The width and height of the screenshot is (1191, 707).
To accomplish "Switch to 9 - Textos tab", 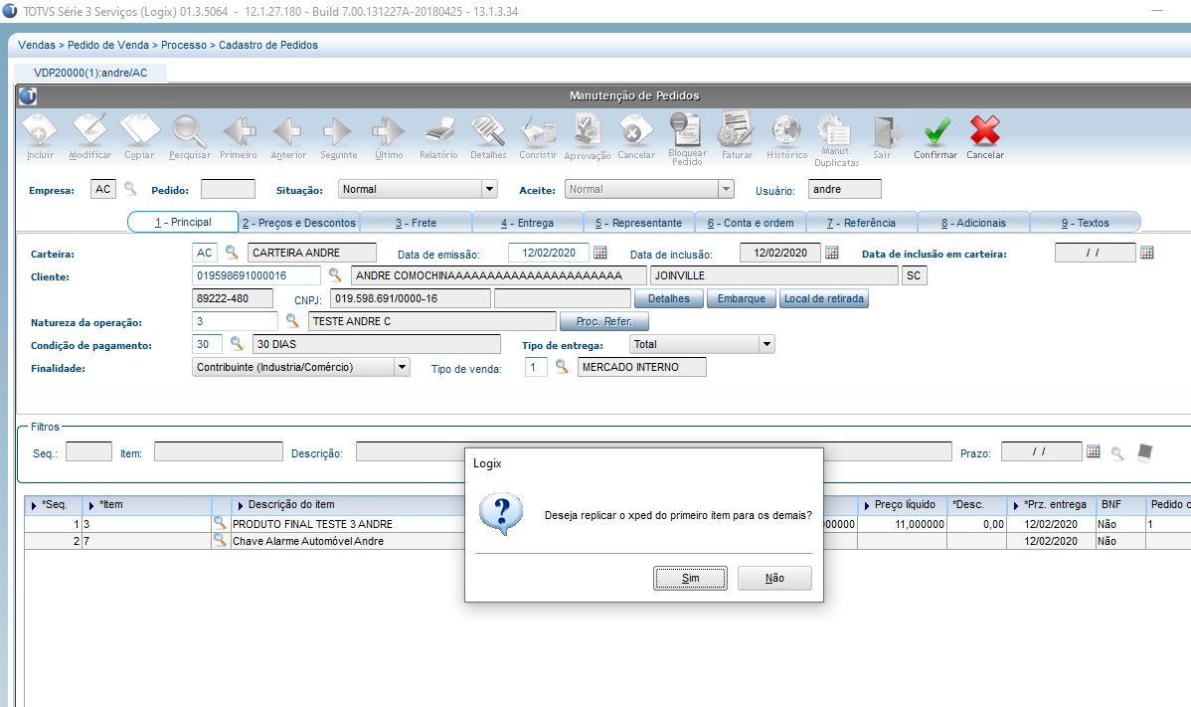I will pyautogui.click(x=1085, y=223).
